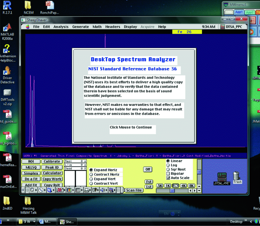Switch to App1 tab in MWmenu1 window
The image size is (260, 226).
(x=239, y=12)
